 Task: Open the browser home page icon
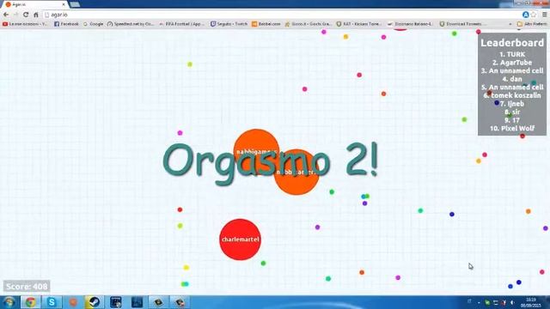(x=36, y=15)
